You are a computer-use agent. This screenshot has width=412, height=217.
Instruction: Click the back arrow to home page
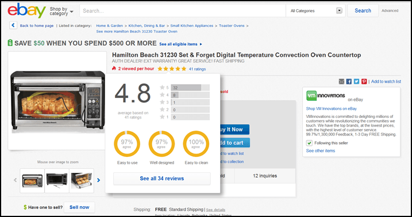(13, 25)
